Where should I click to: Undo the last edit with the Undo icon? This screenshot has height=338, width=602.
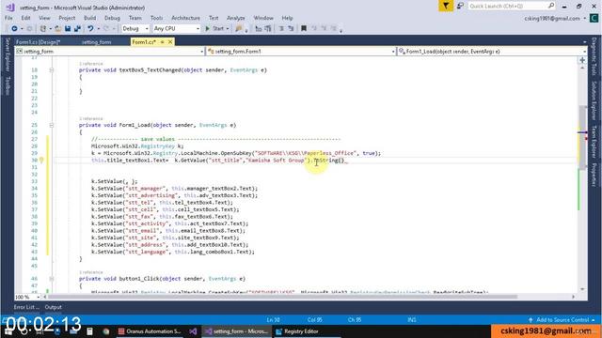tap(90, 29)
